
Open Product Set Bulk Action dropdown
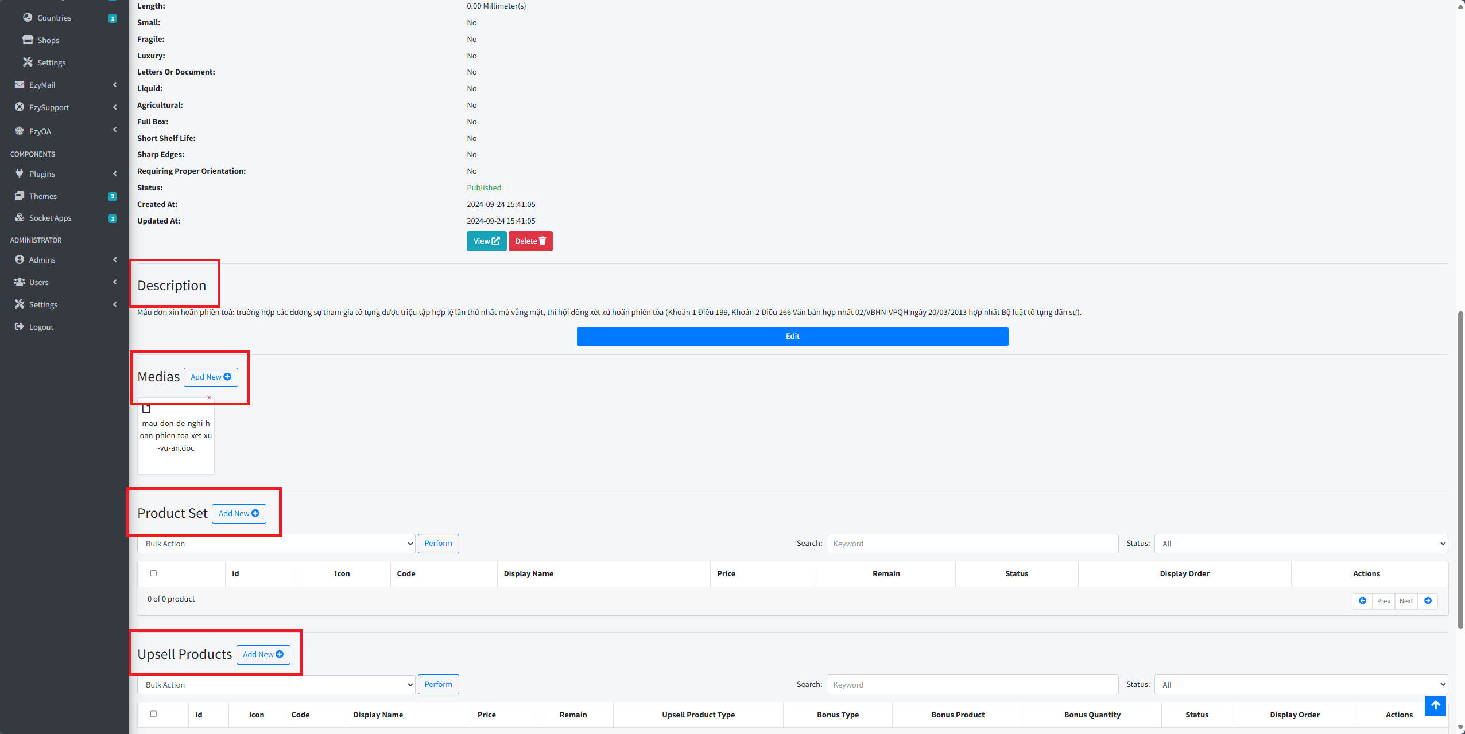(276, 544)
